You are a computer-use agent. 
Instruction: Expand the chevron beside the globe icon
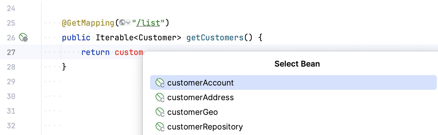coord(128,23)
